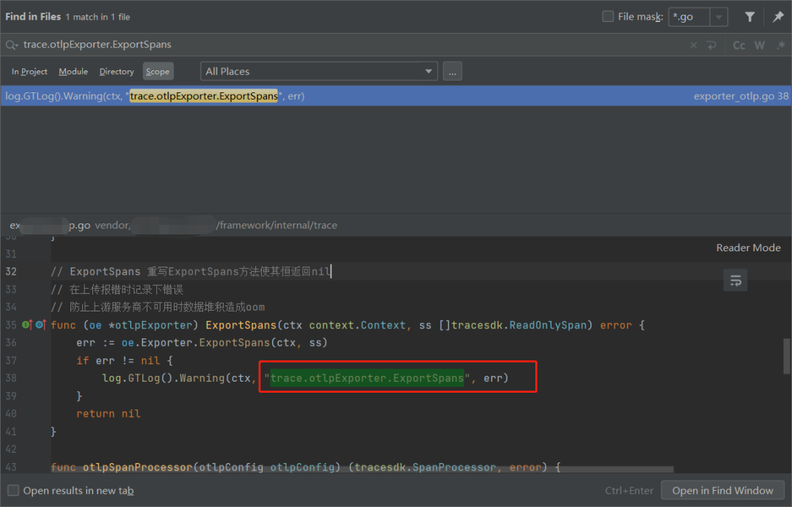Viewport: 792px width, 507px height.
Task: Click the Open in Find Window button
Action: pyautogui.click(x=722, y=490)
